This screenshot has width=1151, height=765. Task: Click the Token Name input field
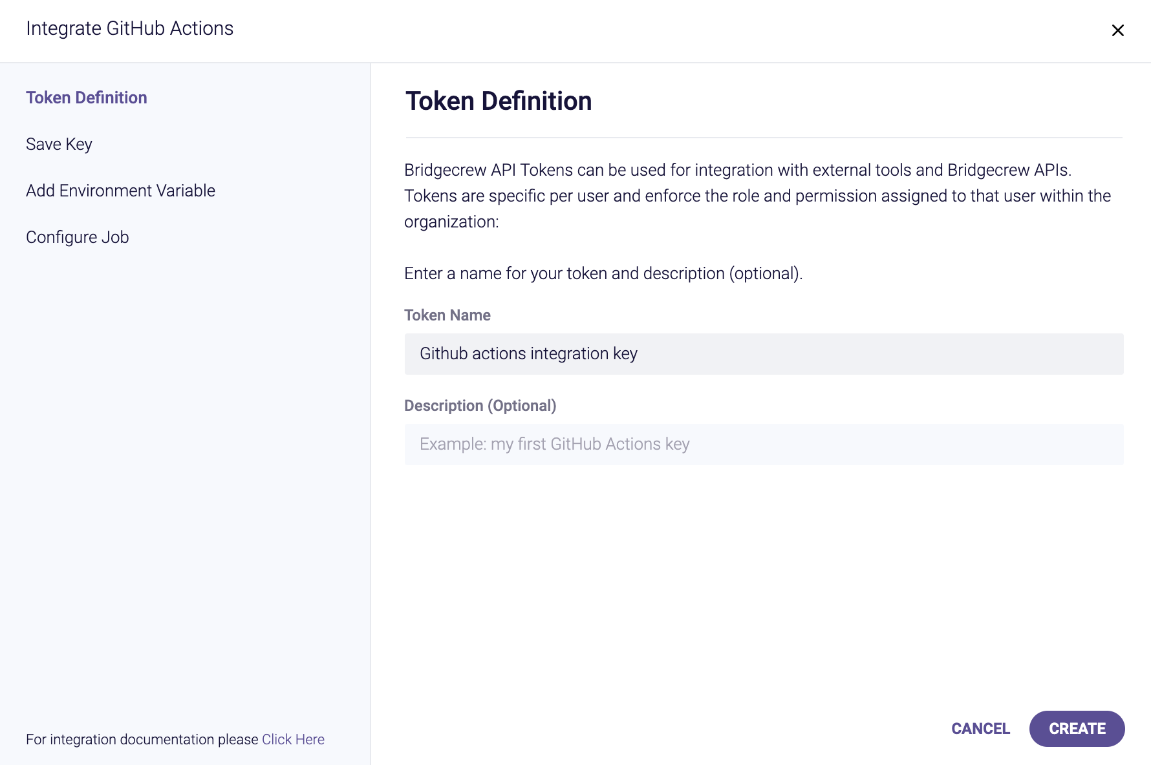(x=764, y=354)
